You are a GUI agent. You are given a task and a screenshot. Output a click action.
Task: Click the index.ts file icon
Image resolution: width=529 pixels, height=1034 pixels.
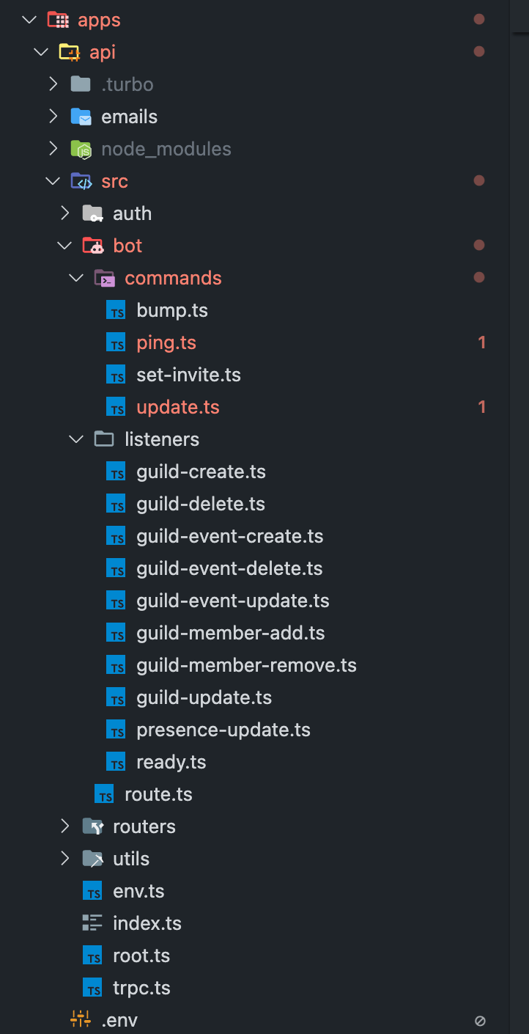point(92,923)
